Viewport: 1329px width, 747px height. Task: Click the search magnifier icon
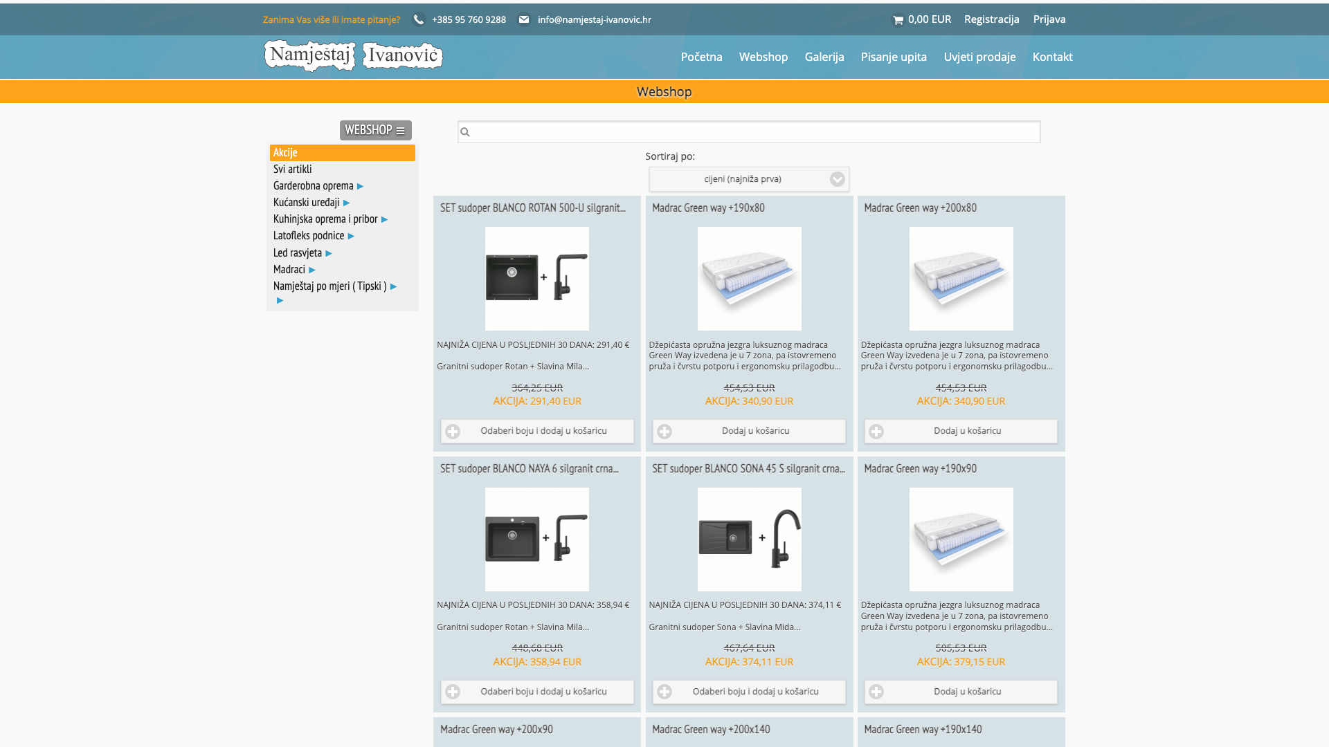465,132
